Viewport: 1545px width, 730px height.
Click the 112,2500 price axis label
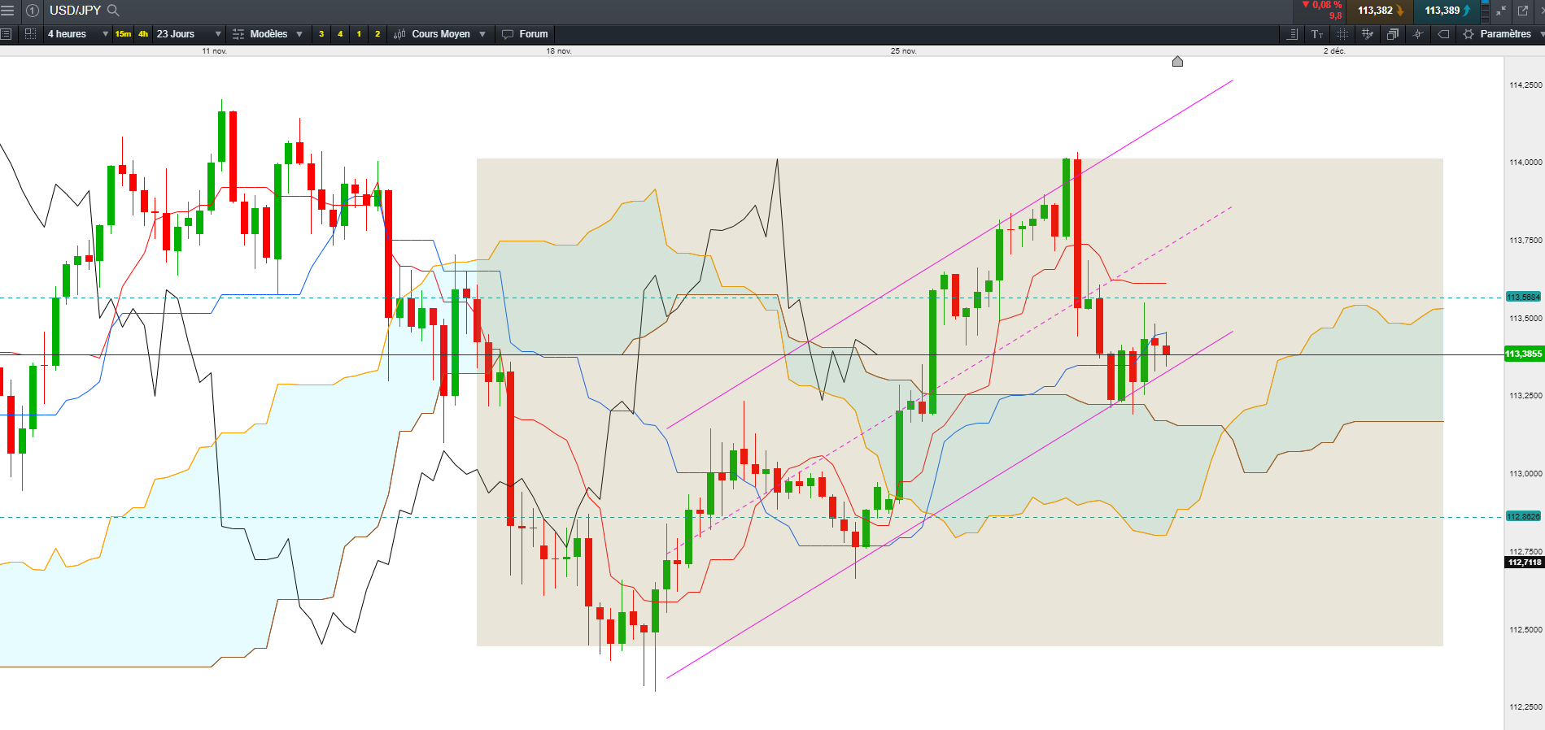tap(1525, 707)
